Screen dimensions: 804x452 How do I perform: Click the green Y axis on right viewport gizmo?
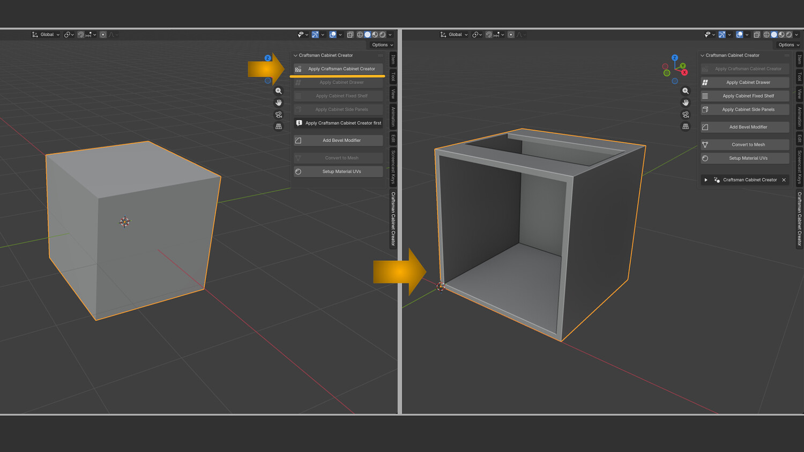tap(683, 66)
